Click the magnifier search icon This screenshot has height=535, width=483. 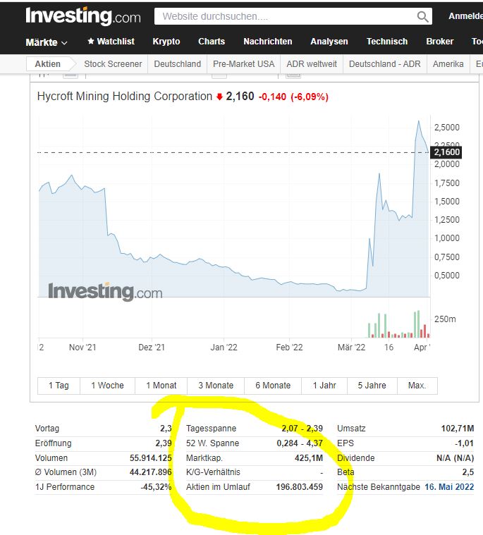(x=423, y=16)
